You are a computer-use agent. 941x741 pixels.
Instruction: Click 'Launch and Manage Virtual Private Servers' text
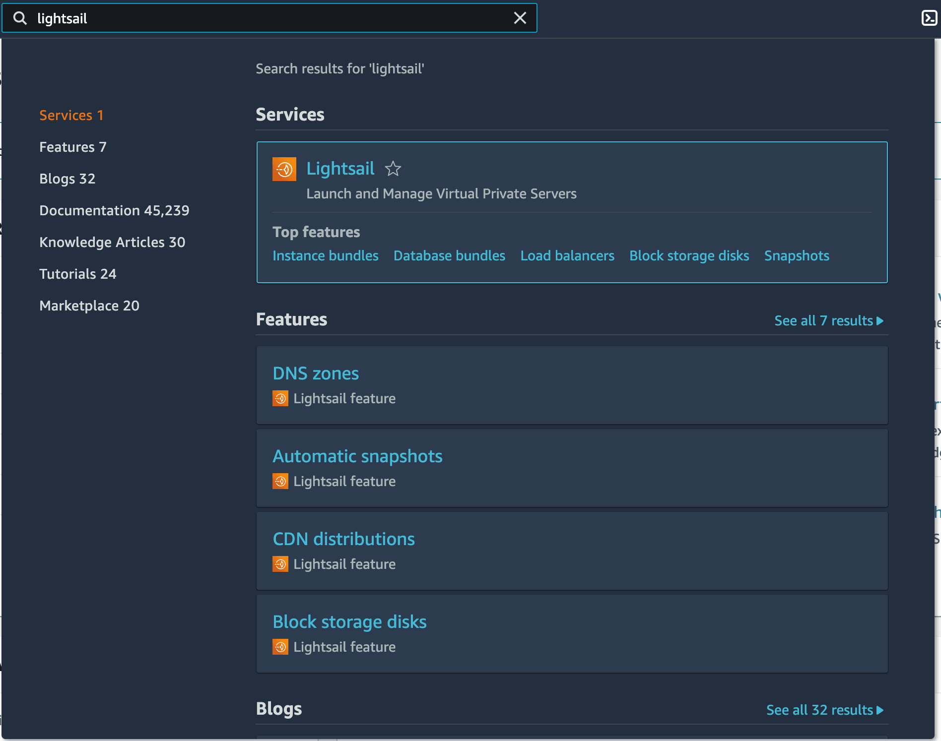click(x=441, y=193)
